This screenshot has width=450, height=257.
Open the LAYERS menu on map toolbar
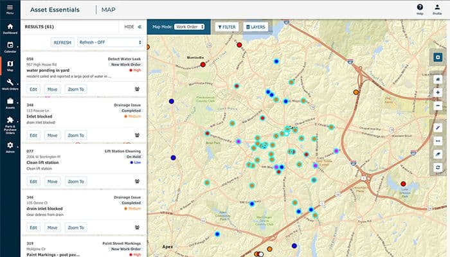pos(256,27)
